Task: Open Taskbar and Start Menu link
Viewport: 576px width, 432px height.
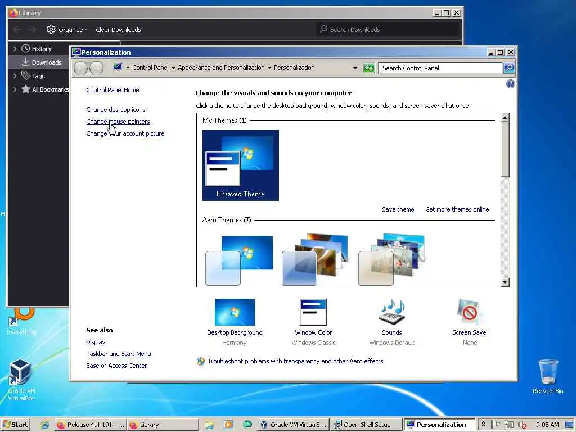Action: pyautogui.click(x=118, y=354)
